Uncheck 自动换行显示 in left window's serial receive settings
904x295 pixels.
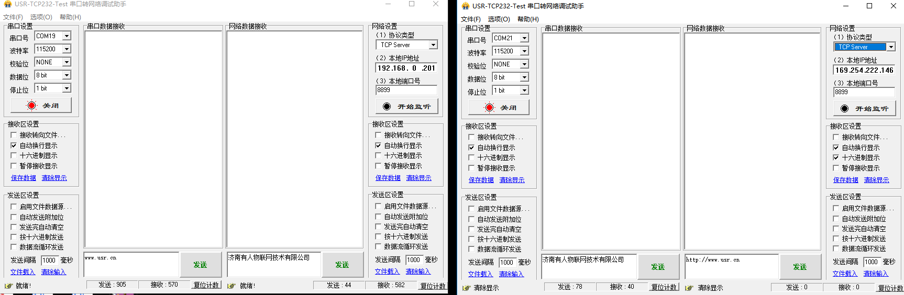14,145
